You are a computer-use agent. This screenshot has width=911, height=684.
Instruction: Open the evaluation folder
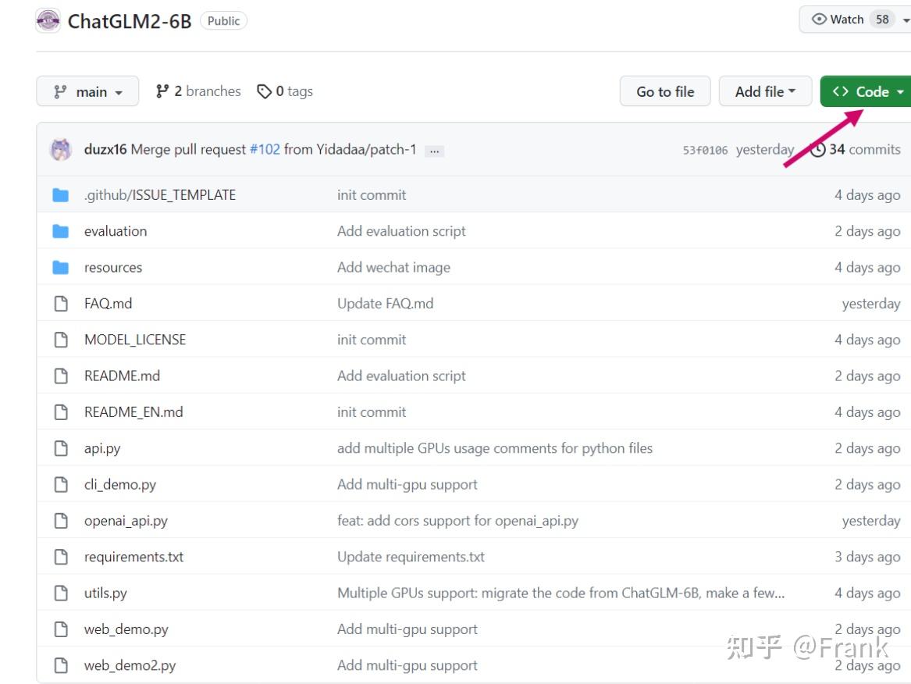tap(116, 231)
